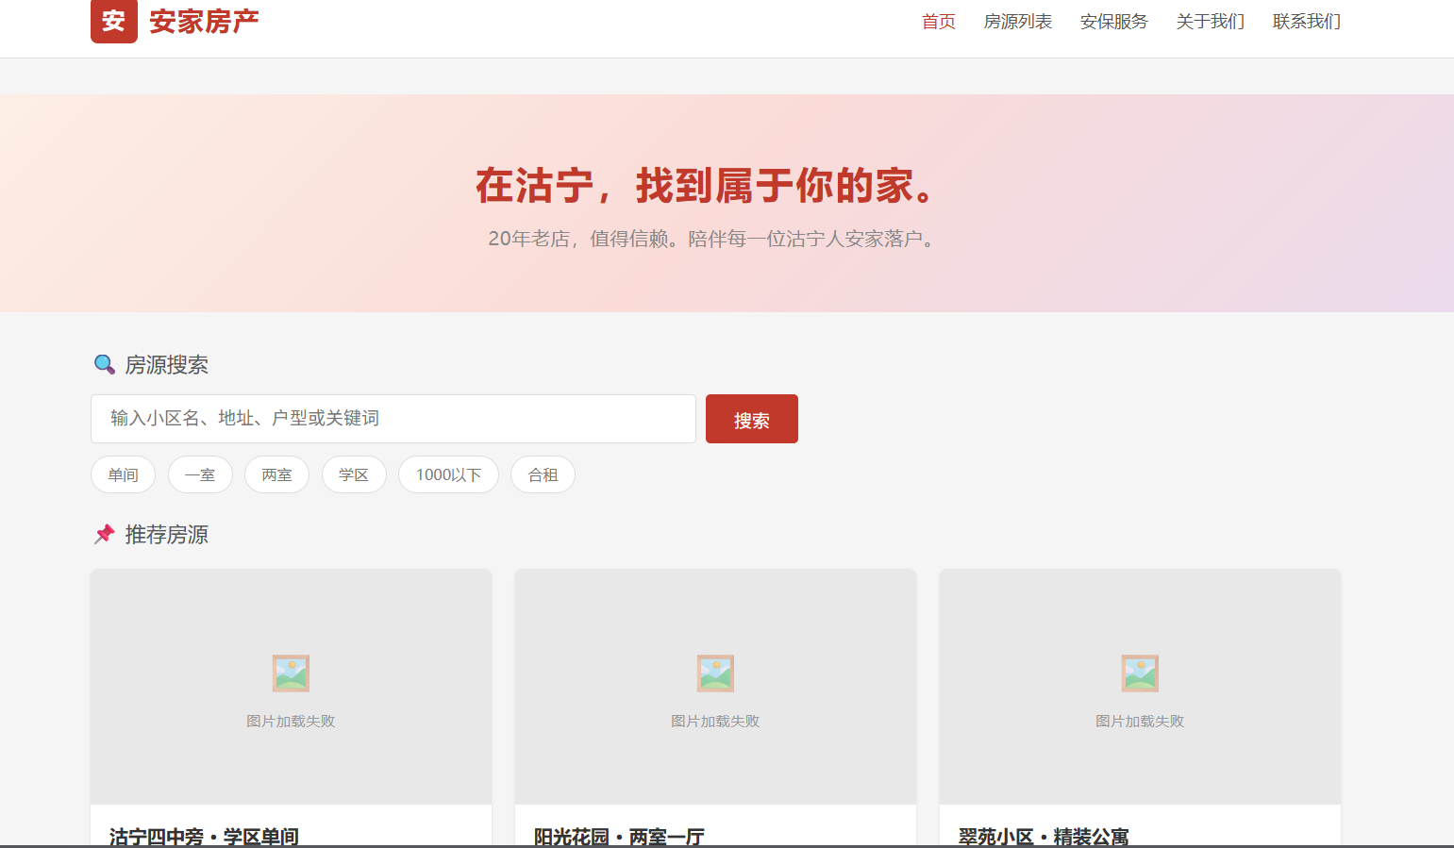Viewport: 1454px width, 848px height.
Task: Click the red 安 logo icon
Action: coord(113,21)
